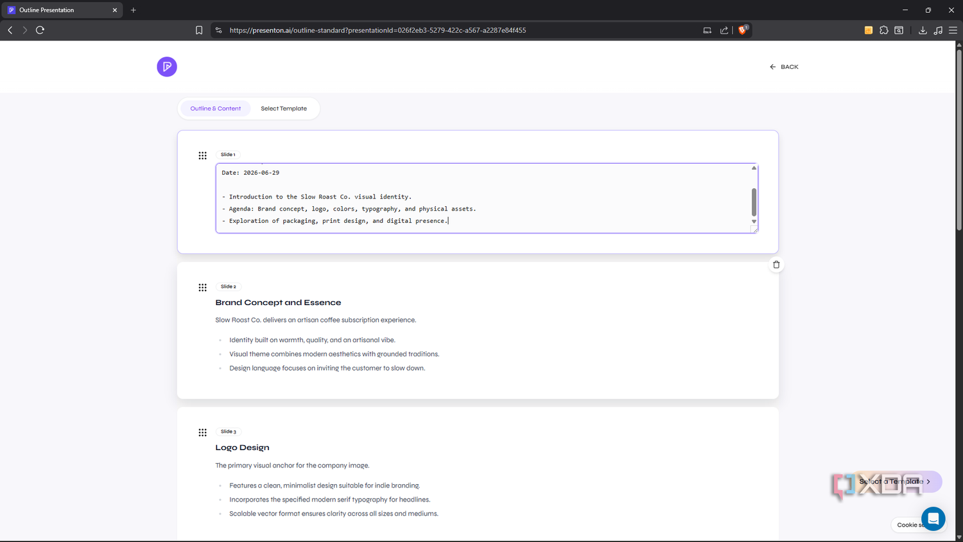The width and height of the screenshot is (963, 542).
Task: Click the Brand Concept and Essence heading
Action: (x=278, y=302)
